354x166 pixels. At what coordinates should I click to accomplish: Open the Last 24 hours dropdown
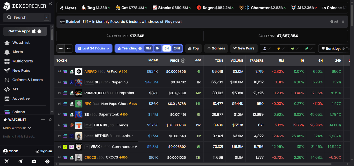pos(94,48)
